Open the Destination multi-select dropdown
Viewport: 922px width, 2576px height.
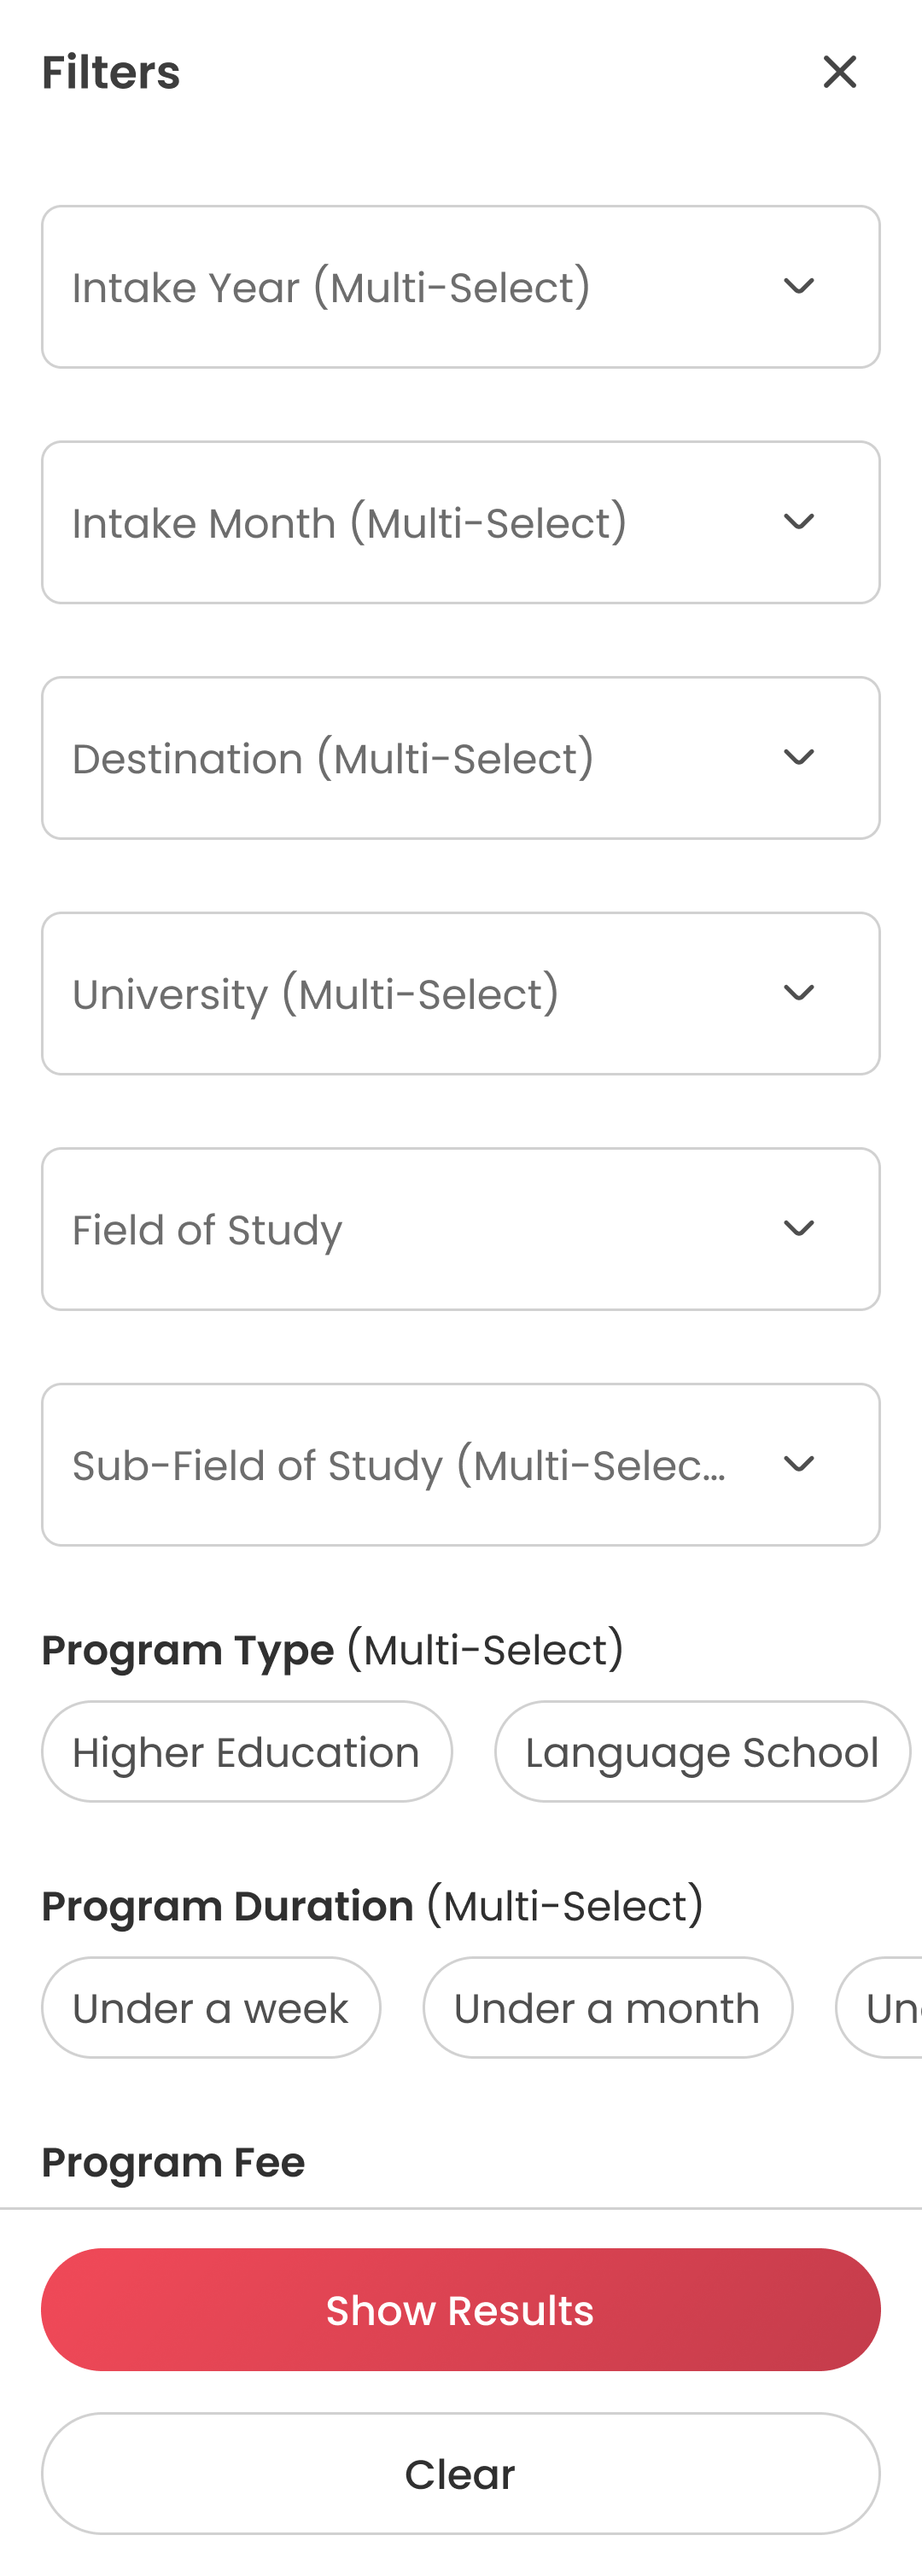coord(400,758)
